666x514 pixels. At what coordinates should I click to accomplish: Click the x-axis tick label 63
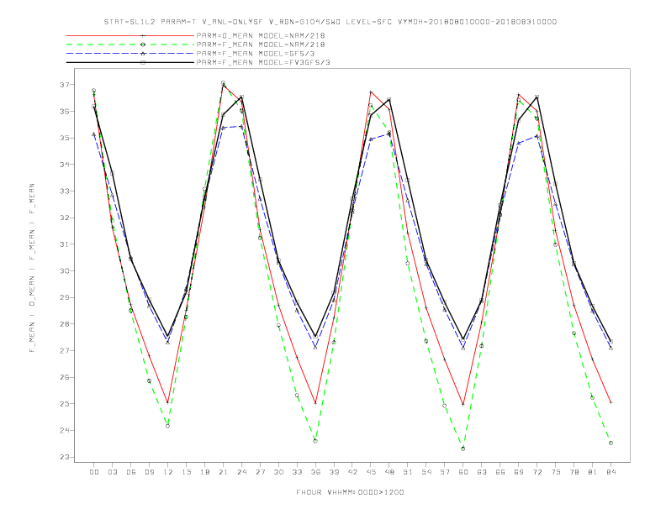pos(482,472)
